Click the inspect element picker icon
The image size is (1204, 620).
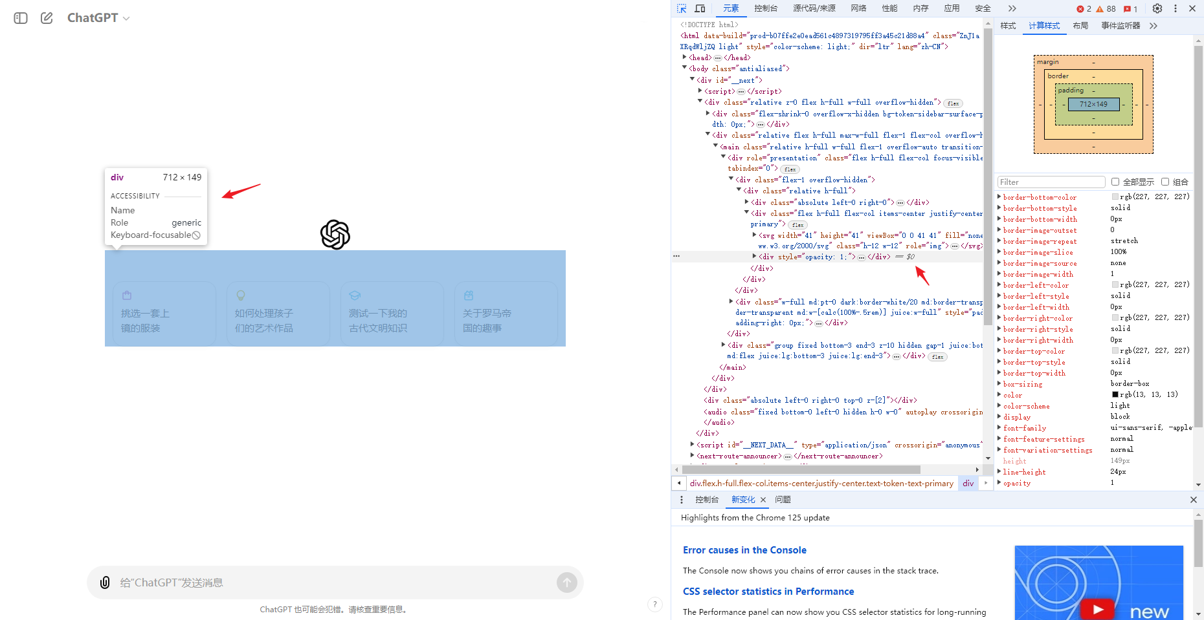[682, 8]
